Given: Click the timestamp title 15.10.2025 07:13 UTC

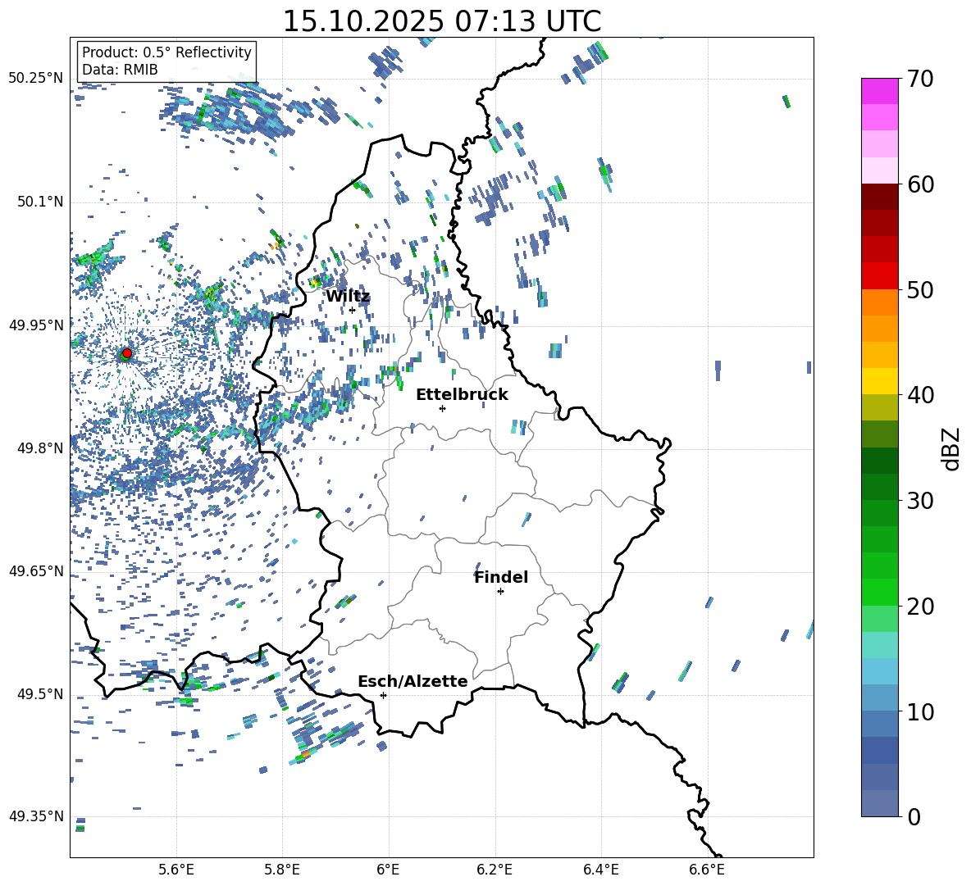Looking at the screenshot, I should click(x=441, y=21).
